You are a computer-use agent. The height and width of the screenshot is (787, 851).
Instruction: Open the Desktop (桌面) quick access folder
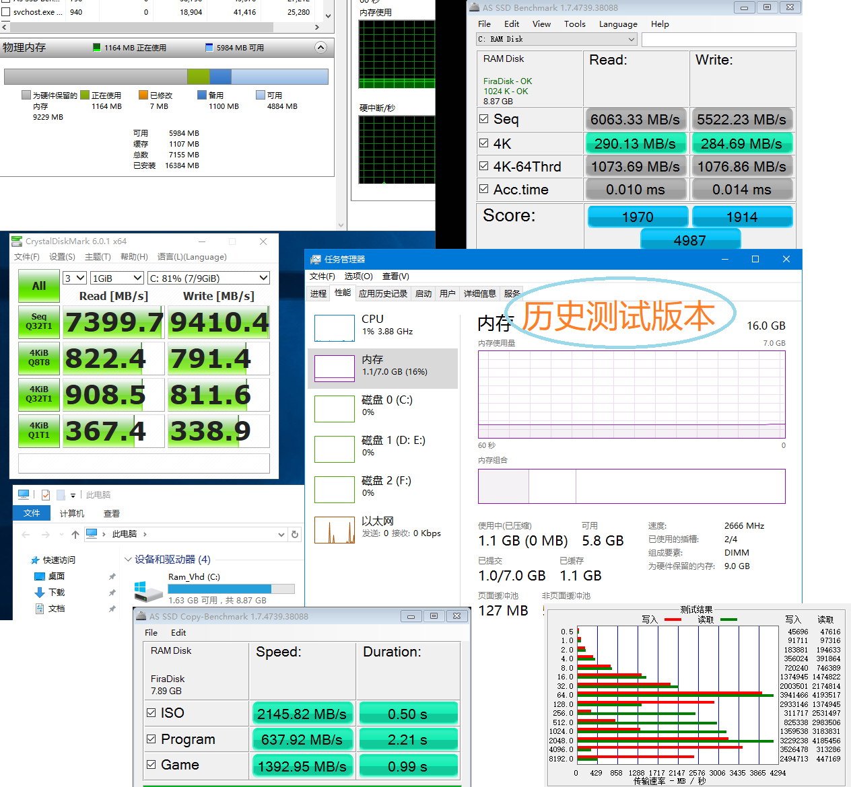57,576
